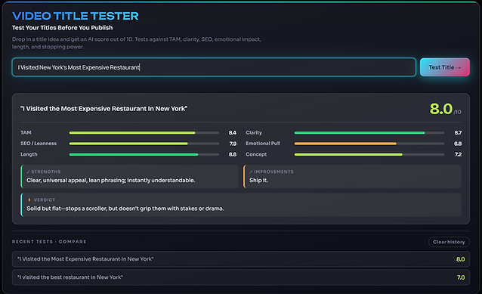
Task: Click the VIDEO TITLE TESTER heading
Action: click(76, 16)
